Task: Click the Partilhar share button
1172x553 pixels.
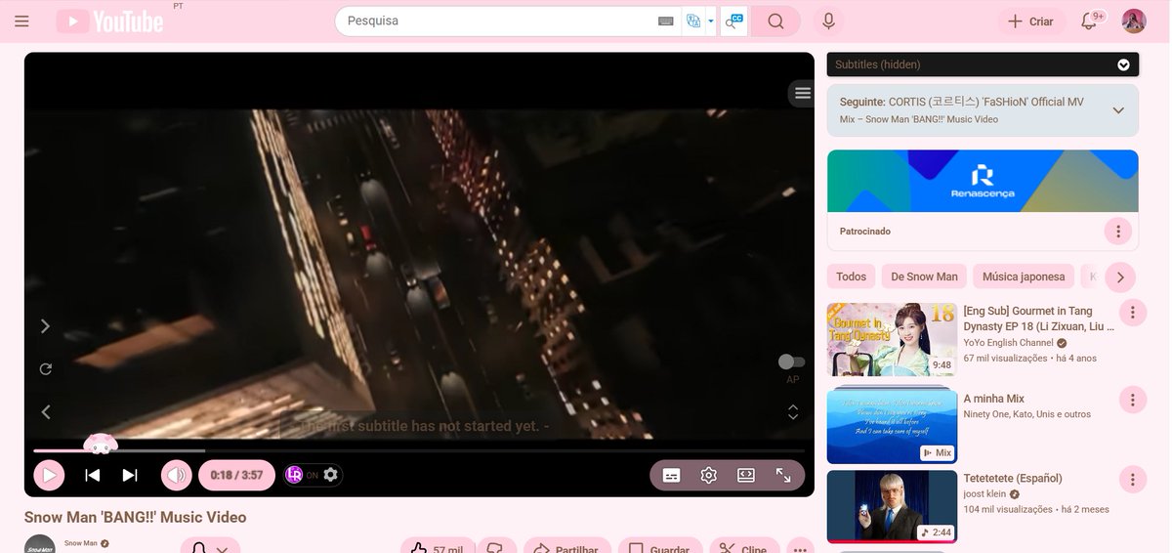Action: coord(567,547)
